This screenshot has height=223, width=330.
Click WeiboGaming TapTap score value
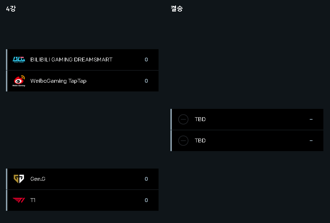click(146, 81)
